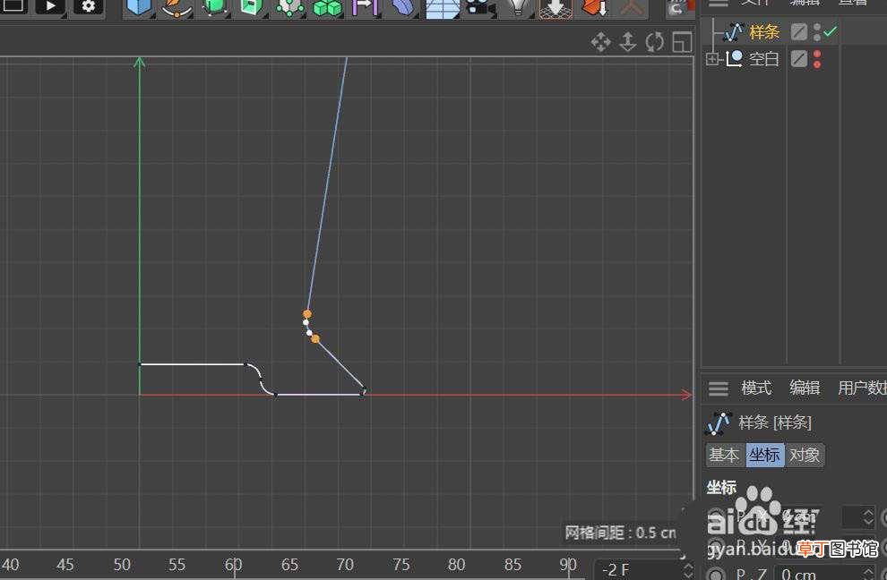The width and height of the screenshot is (887, 580).
Task: Select the Spline Pen tool
Action: pyautogui.click(x=176, y=7)
